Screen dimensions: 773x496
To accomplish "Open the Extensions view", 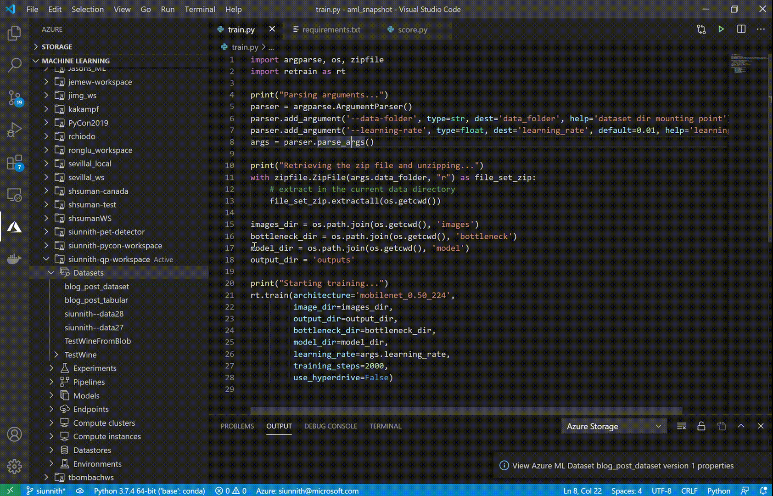I will click(x=14, y=163).
